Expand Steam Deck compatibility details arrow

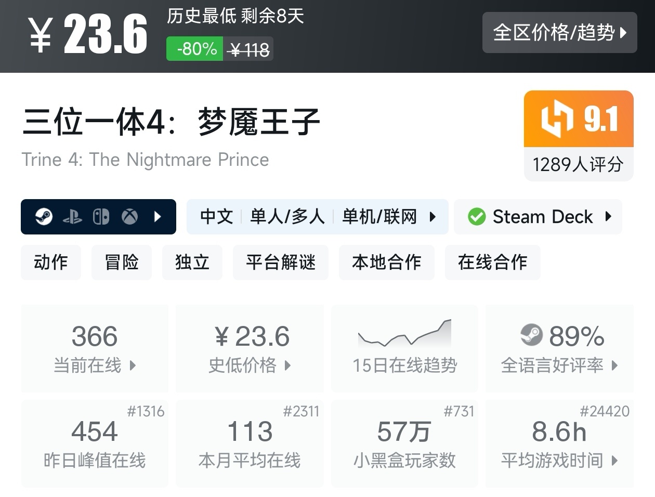[608, 217]
